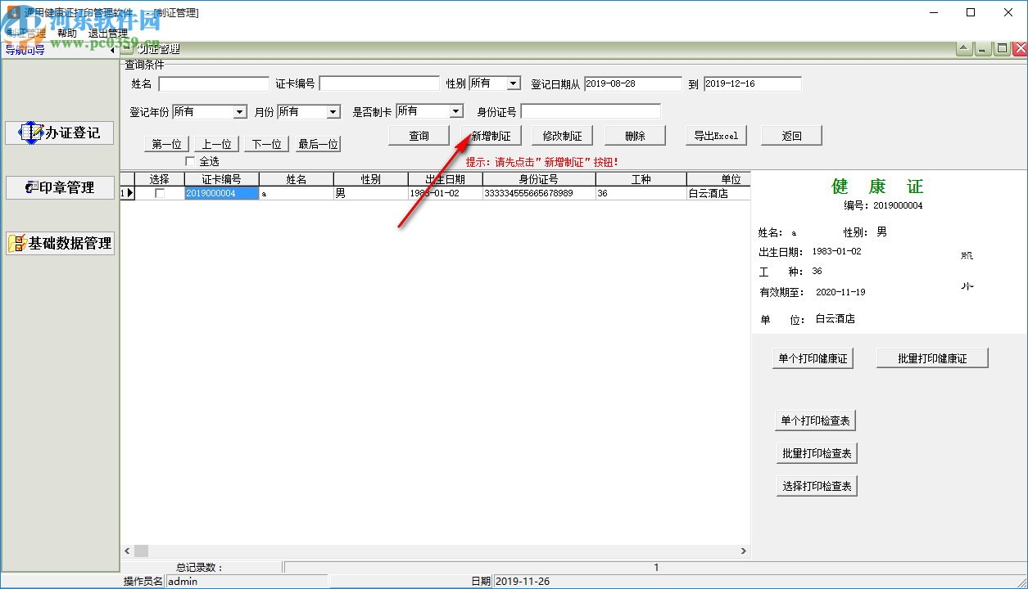Click the 证卡编号 column header
This screenshot has width=1028, height=589.
pyautogui.click(x=222, y=179)
